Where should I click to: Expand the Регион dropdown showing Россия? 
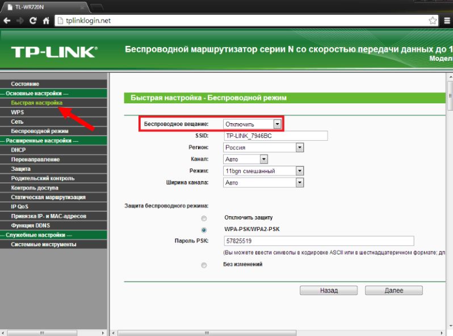tap(263, 148)
